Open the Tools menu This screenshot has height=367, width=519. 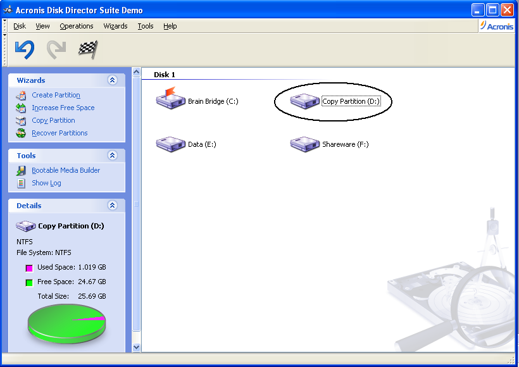pos(146,26)
